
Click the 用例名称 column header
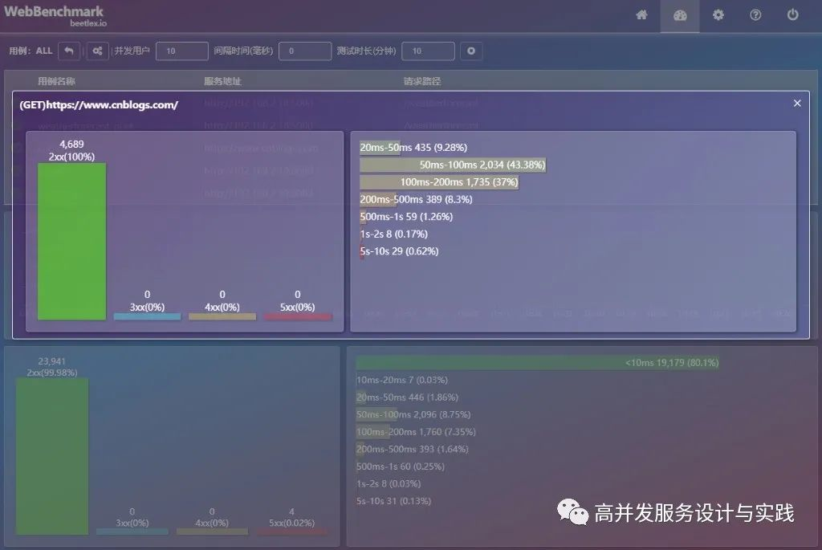tap(56, 81)
